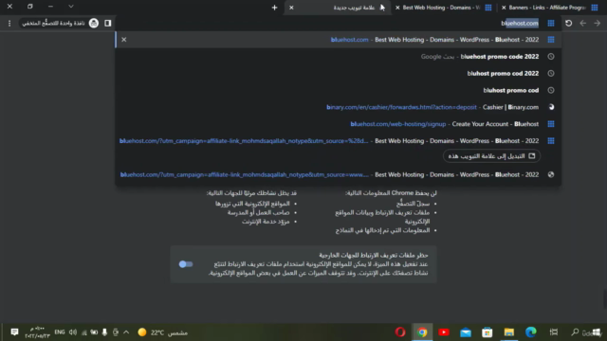607x341 pixels.
Task: Go back using the back arrow
Action: pos(583,23)
